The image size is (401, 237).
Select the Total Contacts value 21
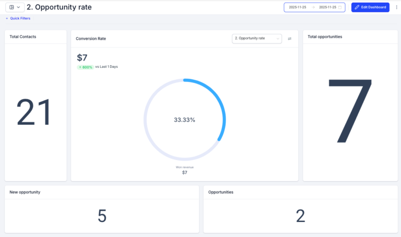[34, 112]
